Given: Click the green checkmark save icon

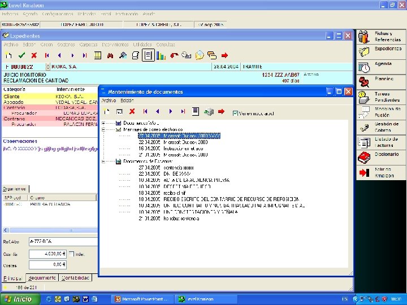Looking at the screenshot, I should (x=22, y=55).
